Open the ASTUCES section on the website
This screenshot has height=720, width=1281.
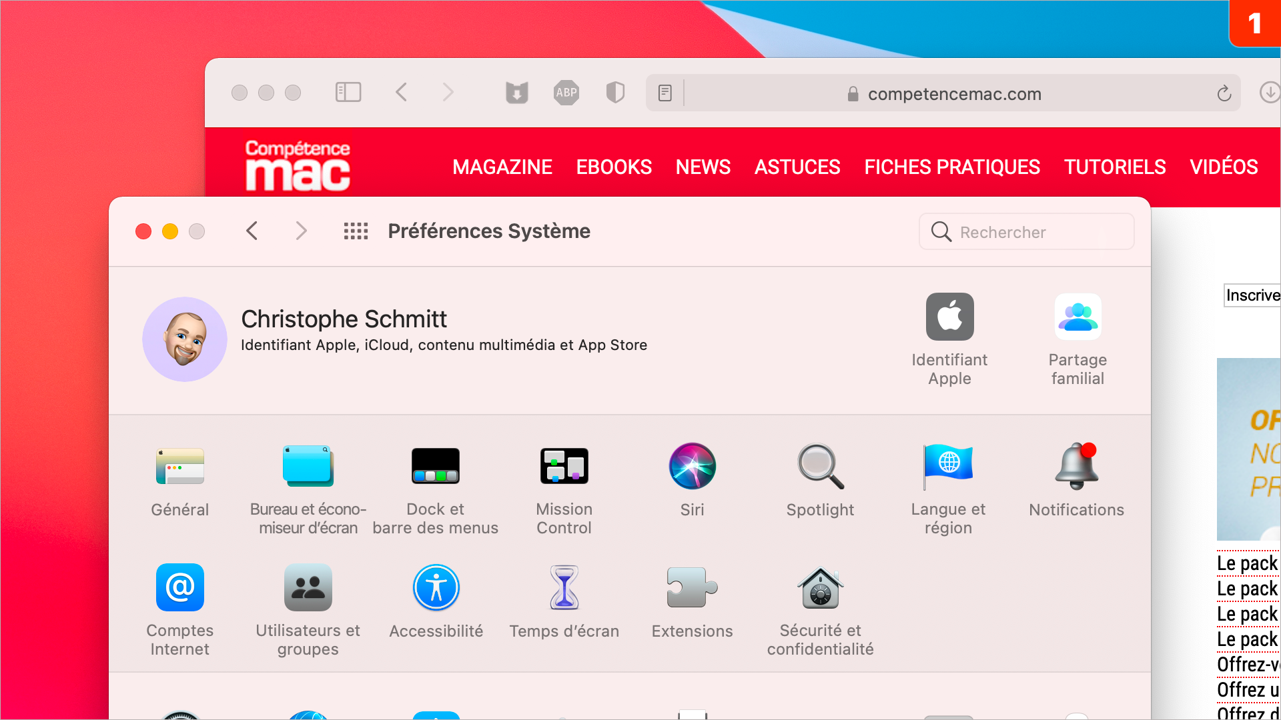pos(797,167)
